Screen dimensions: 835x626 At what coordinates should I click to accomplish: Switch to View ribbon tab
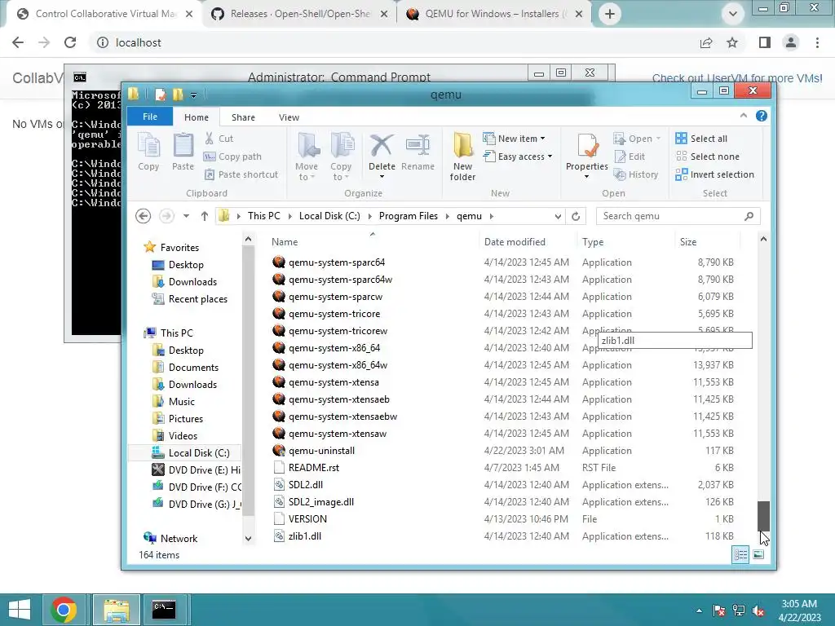point(289,117)
